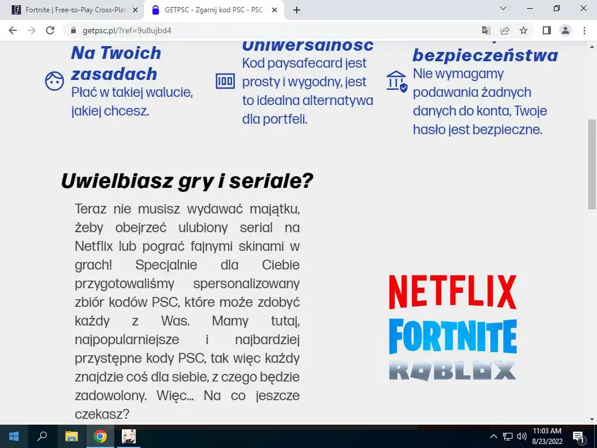The height and width of the screenshot is (448, 597).
Task: Click the address bar URL
Action: [x=127, y=30]
